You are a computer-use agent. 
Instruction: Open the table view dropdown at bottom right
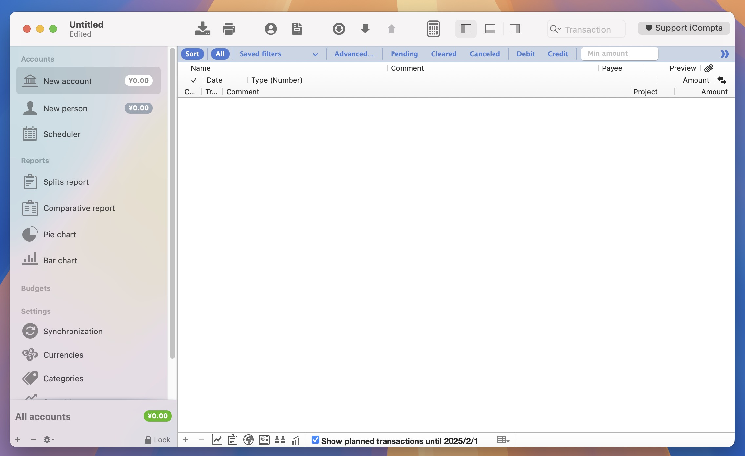coord(502,439)
